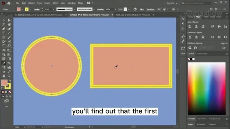Click Vertical Distribute Space icon
Screen dimensions: 230x129
[190, 48]
